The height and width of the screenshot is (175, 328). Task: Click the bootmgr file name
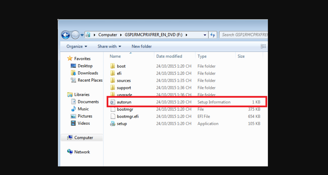pos(125,109)
